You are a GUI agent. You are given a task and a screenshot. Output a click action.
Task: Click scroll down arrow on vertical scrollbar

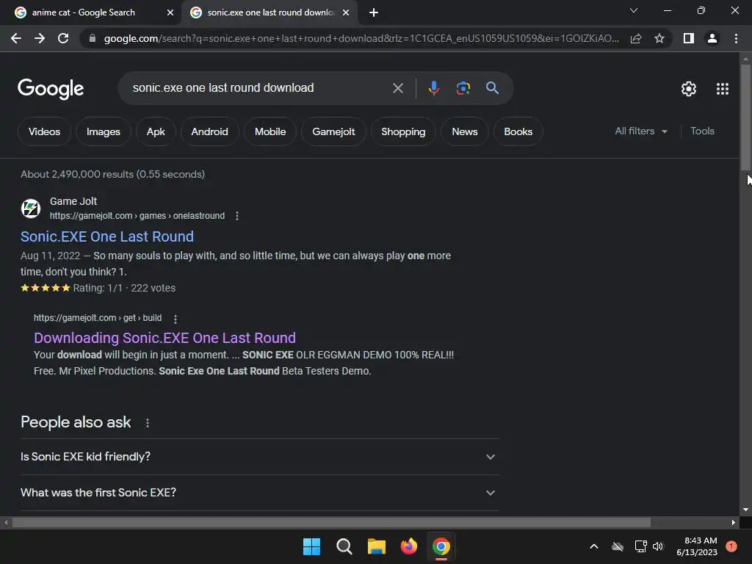745,510
